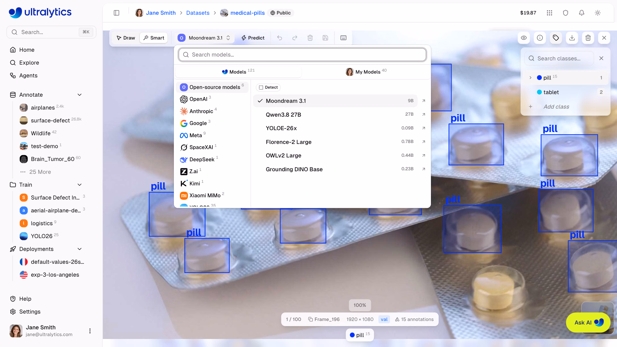617x347 pixels.
Task: Toggle the sidebar panel icon
Action: point(117,13)
